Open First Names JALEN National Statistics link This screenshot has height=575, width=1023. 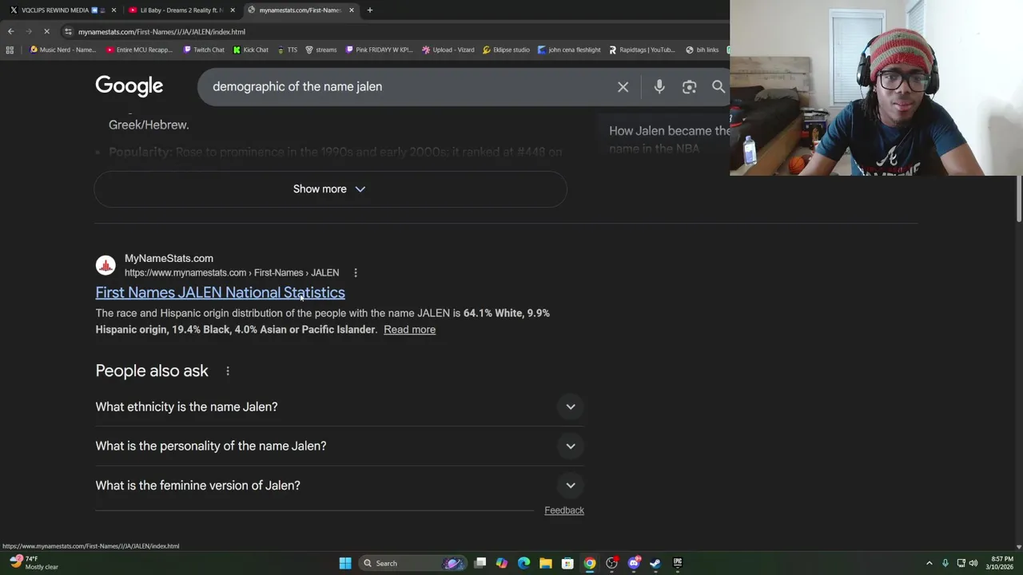tap(220, 293)
